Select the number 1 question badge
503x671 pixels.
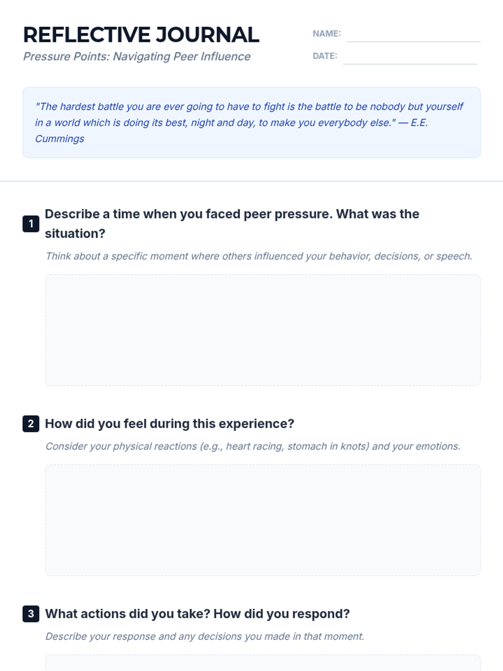[31, 224]
